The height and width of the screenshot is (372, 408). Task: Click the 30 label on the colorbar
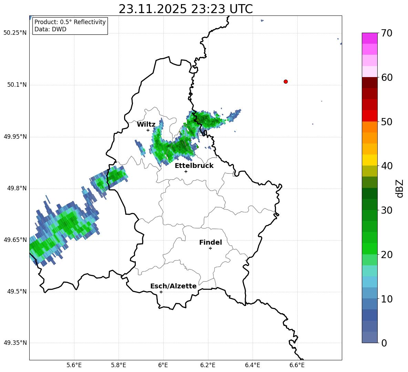pyautogui.click(x=386, y=210)
